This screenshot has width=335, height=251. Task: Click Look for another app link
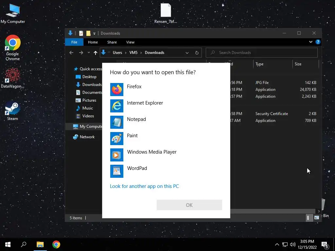pos(144,186)
